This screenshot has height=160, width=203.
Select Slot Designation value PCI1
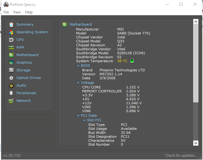point(125,137)
